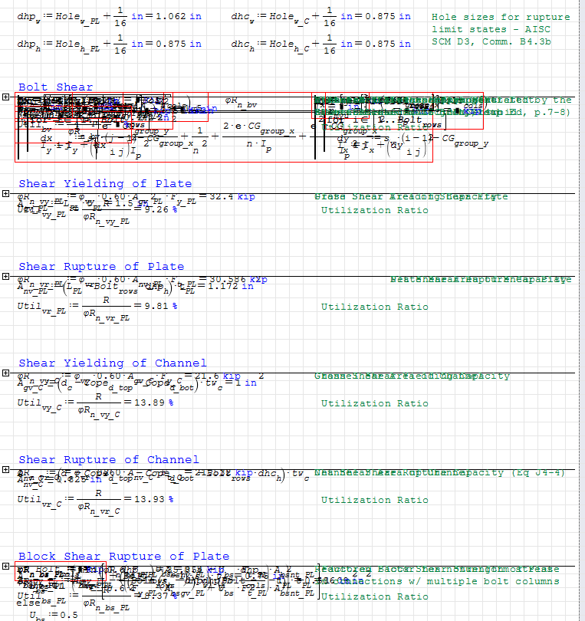Expand the Shear Yielding of Channel area
The width and height of the screenshot is (585, 621).
6,374
